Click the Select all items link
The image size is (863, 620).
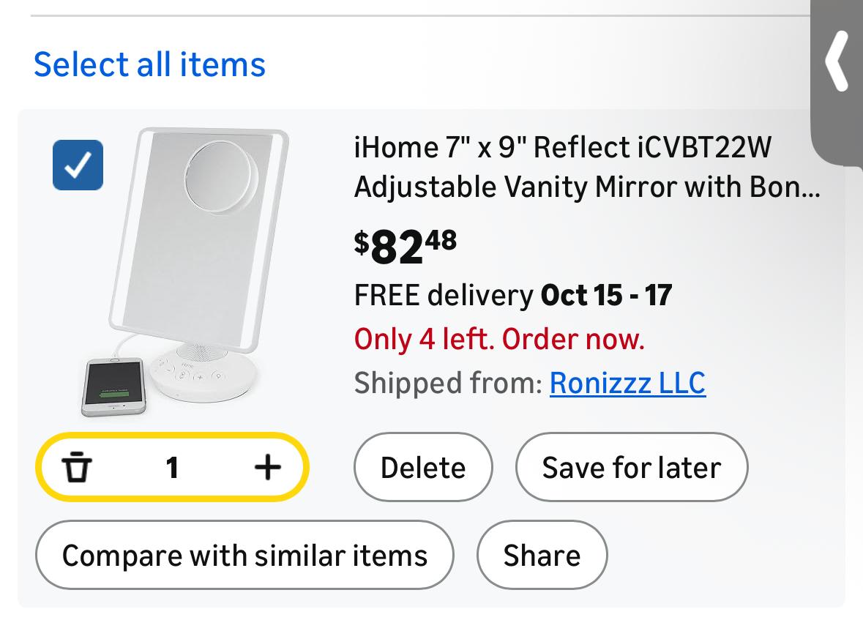(149, 64)
